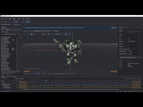Open the eye visibility dropdown in viewport toolbar
Image resolution: width=143 pixels, height=107 pixels.
pyautogui.click(x=25, y=34)
